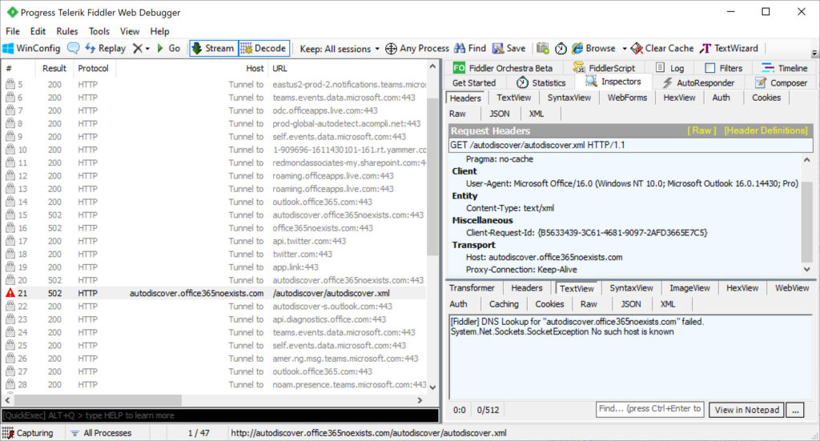Screen dimensions: 820x441
Task: Replay selected sessions
Action: pyautogui.click(x=105, y=49)
